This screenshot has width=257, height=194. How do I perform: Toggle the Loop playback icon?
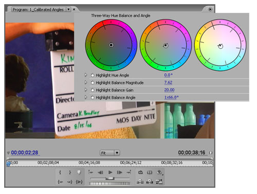coord(140,172)
